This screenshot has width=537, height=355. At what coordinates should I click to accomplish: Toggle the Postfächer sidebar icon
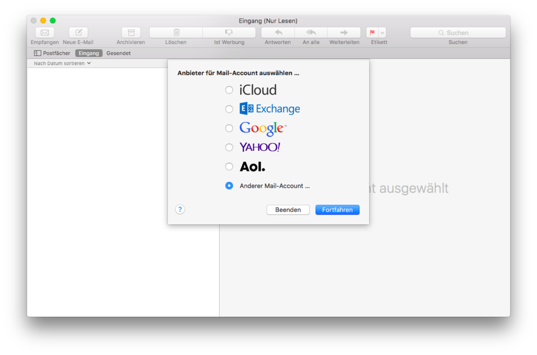(37, 53)
